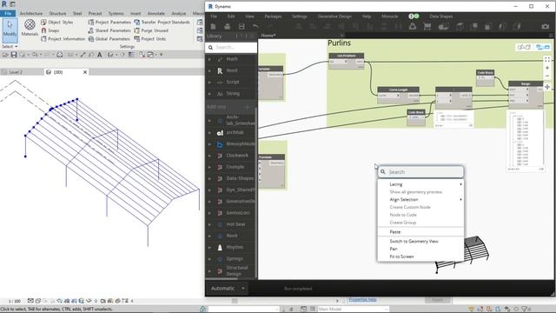This screenshot has height=313, width=556.
Task: Click the recycle triangle icon in Dynamo toolbar
Action: tap(413, 26)
